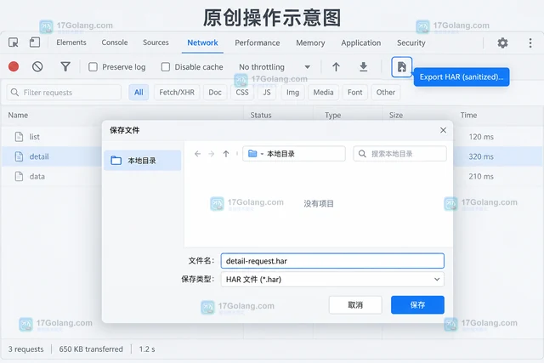Screen dimensions: 544x363
Task: Switch to the Console tab
Action: (115, 43)
